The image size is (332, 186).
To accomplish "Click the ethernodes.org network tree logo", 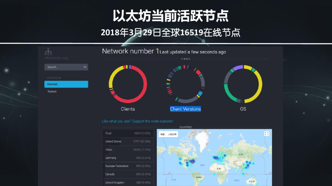I will [x=48, y=51].
